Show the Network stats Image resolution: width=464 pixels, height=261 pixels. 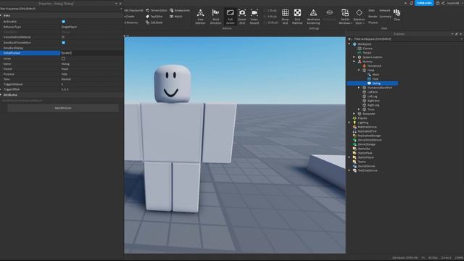tap(385, 10)
